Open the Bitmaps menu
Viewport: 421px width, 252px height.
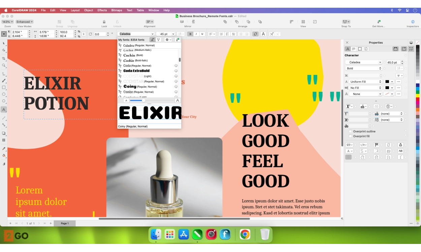(x=116, y=10)
